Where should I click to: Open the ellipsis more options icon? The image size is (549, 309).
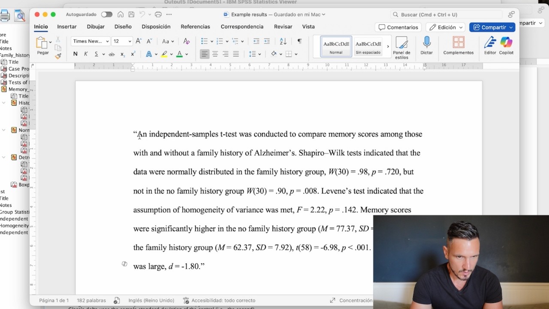coord(169,15)
